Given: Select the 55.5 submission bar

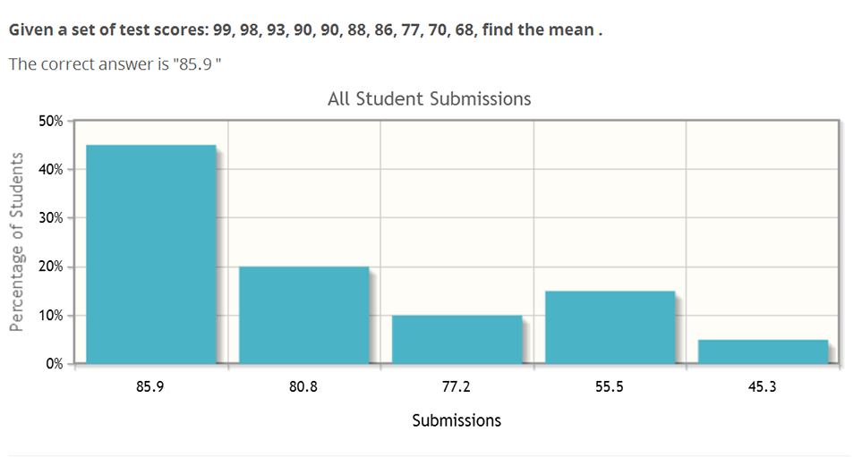Looking at the screenshot, I should [610, 327].
